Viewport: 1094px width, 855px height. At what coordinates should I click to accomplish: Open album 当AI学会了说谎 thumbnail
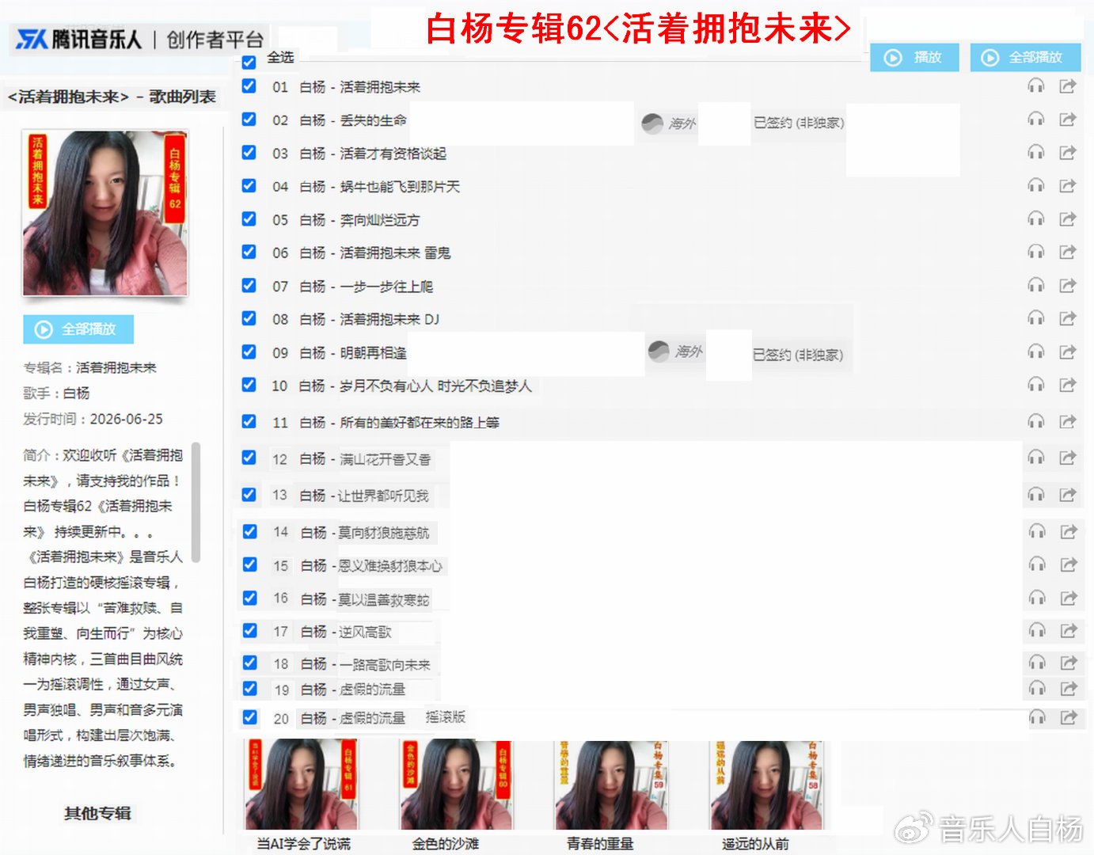(302, 784)
